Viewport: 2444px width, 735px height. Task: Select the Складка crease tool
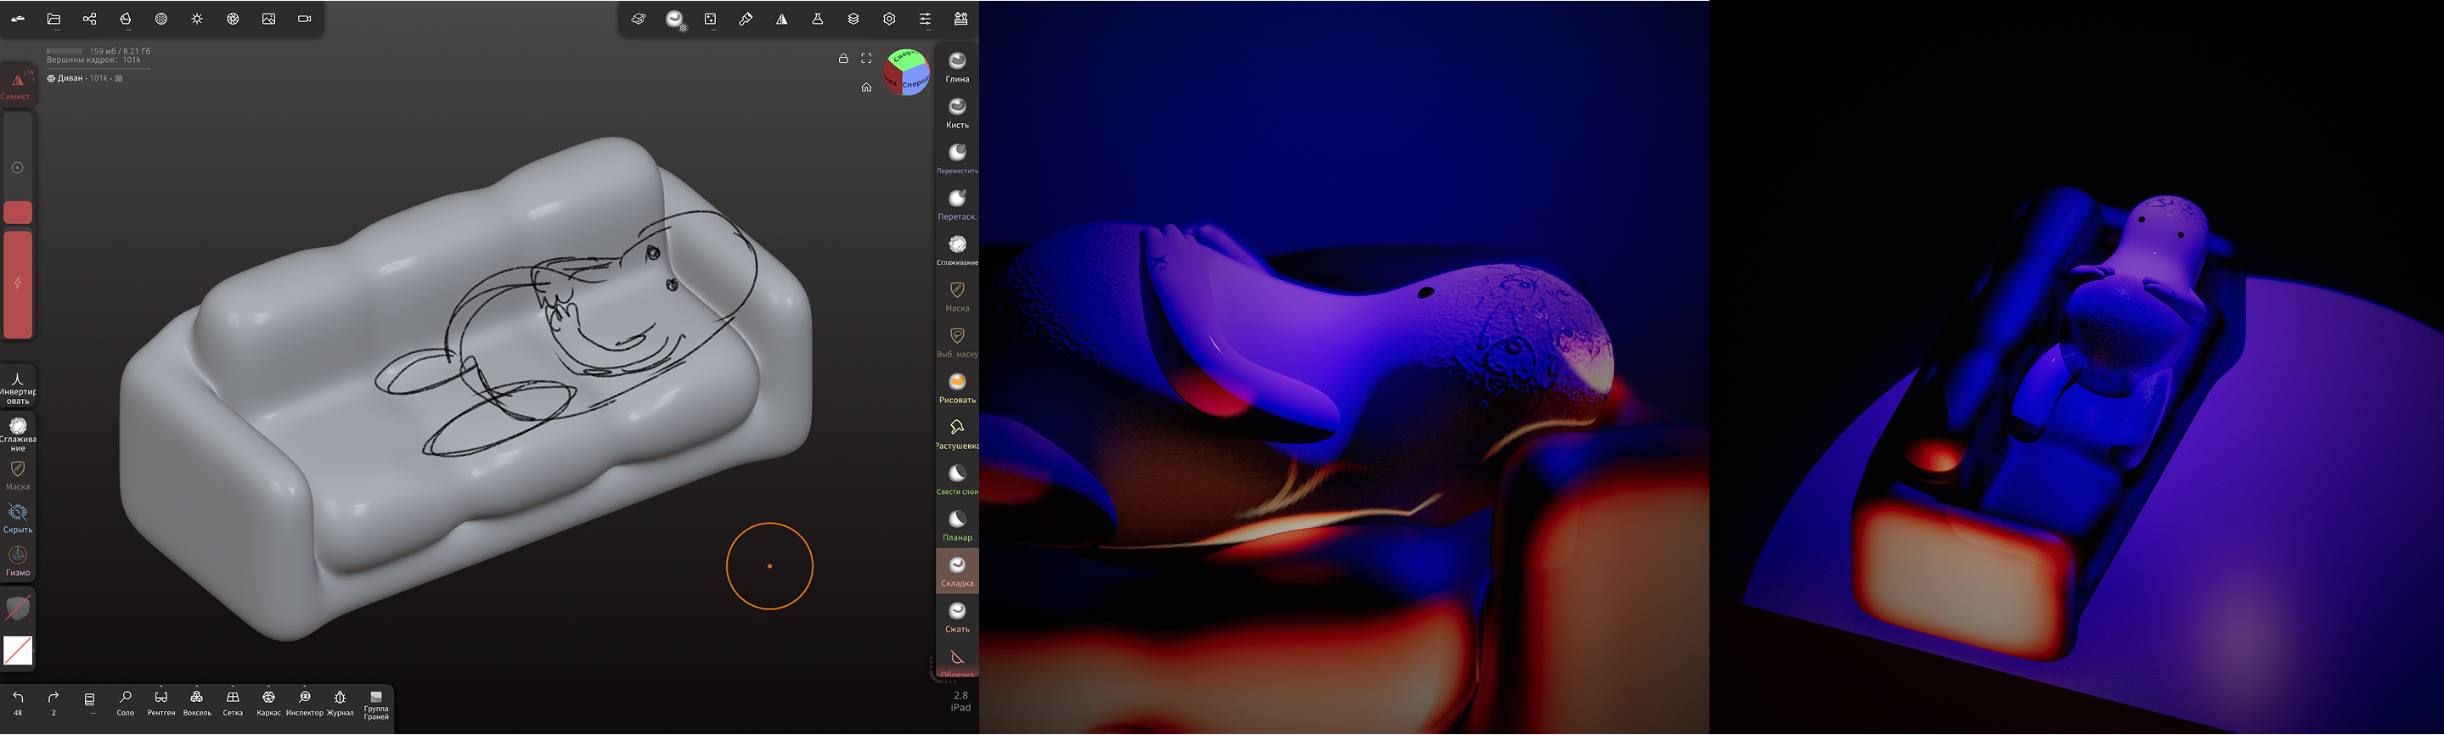[957, 571]
